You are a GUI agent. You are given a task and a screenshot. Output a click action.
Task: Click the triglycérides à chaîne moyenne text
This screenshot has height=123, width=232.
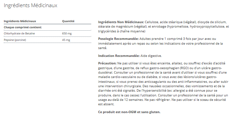click(122, 31)
